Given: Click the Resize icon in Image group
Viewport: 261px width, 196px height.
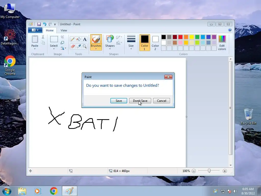Looking at the screenshot, I should point(62,43).
